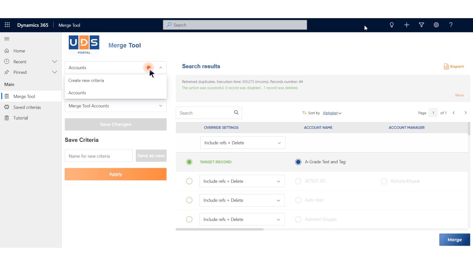Select the Autotest Gruppe row green radio
The width and height of the screenshot is (473, 266).
(189, 219)
